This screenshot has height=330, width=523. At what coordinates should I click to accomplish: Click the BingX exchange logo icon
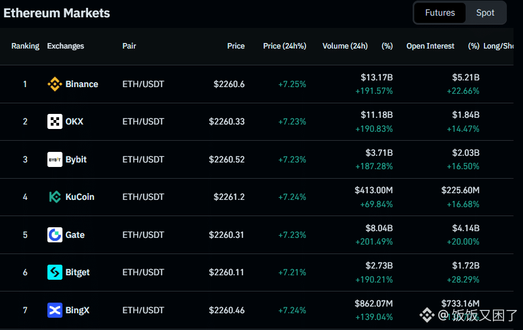click(55, 310)
